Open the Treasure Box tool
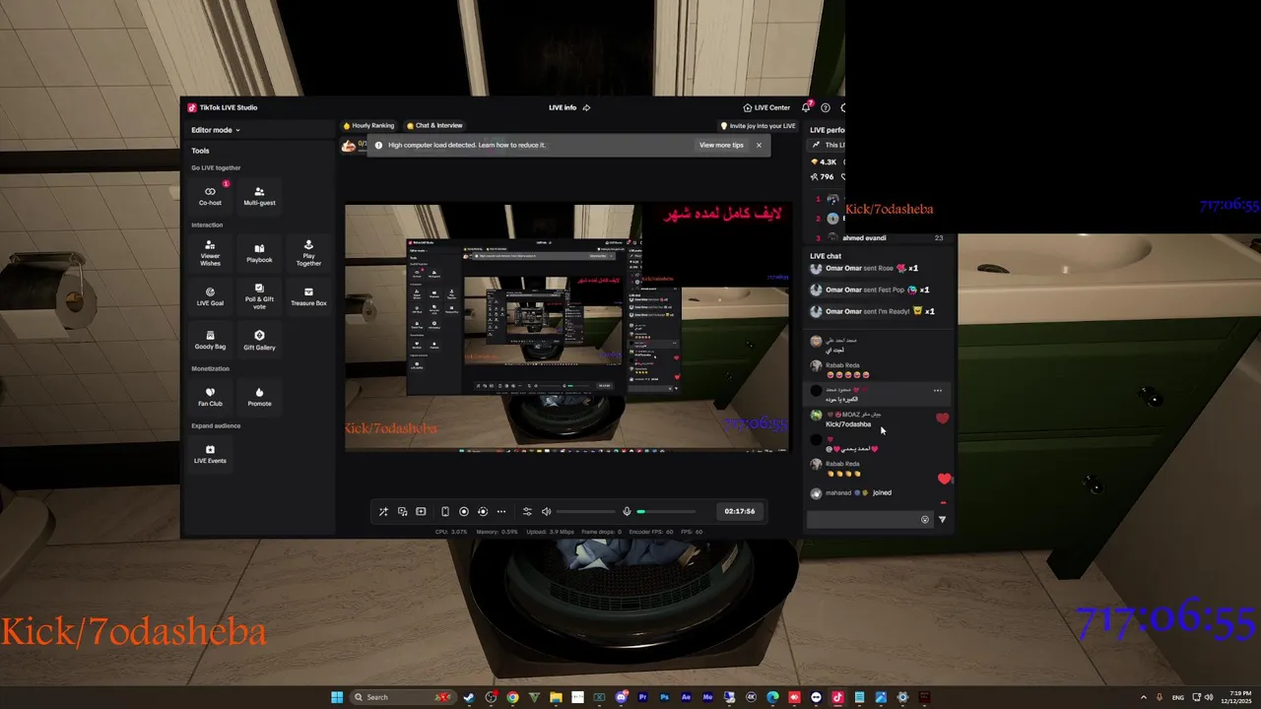Screen dimensions: 1261x709 (x=308, y=296)
